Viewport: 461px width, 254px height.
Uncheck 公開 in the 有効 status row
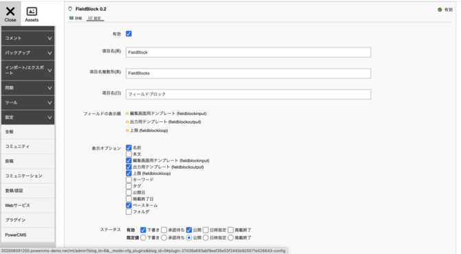189,230
